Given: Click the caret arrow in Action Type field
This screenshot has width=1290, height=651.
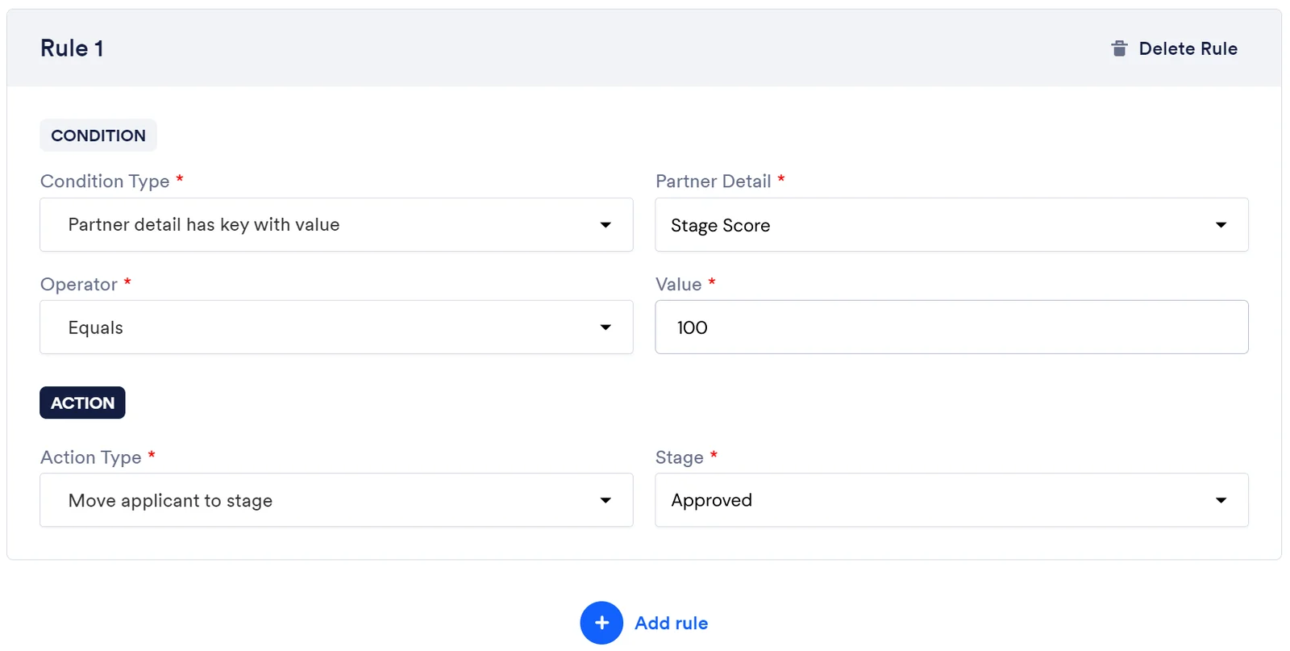Looking at the screenshot, I should coord(605,500).
